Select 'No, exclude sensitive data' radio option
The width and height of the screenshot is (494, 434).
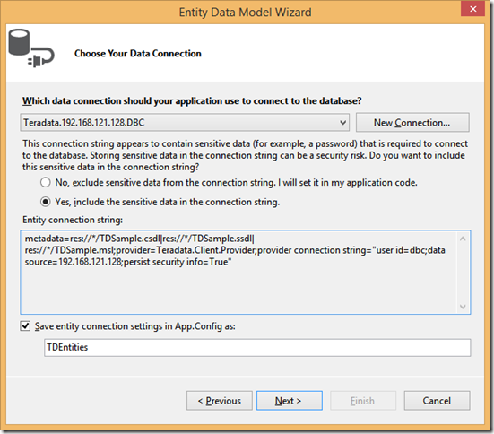(46, 182)
